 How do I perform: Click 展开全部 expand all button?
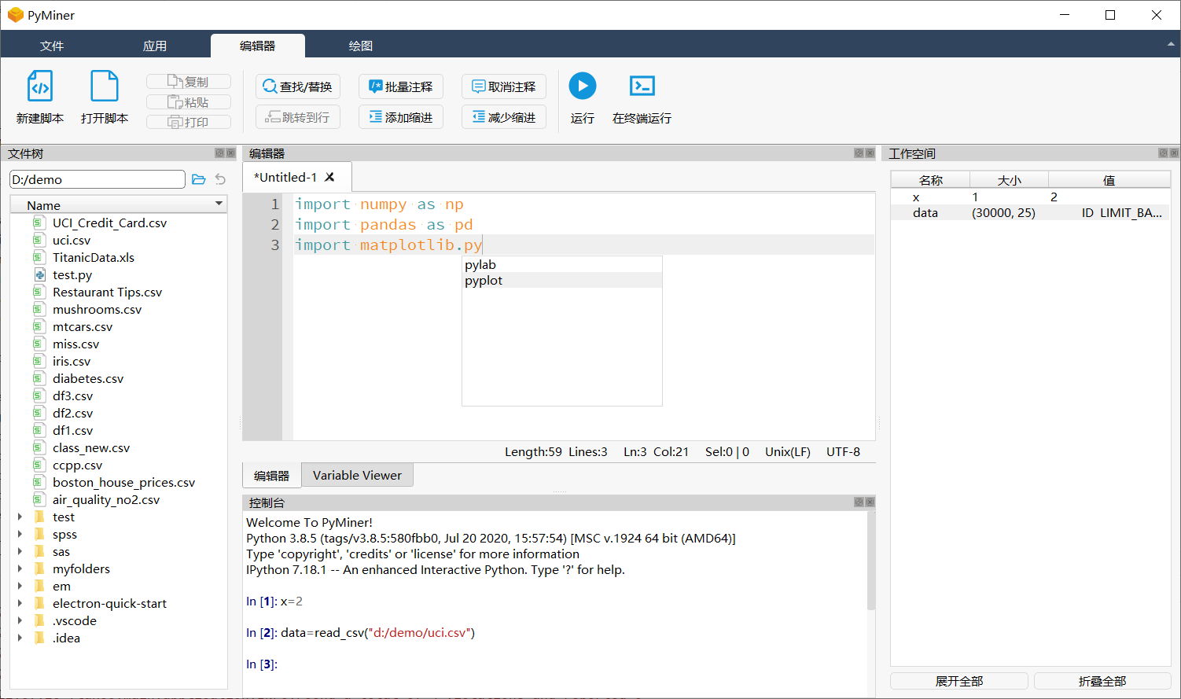pyautogui.click(x=959, y=681)
